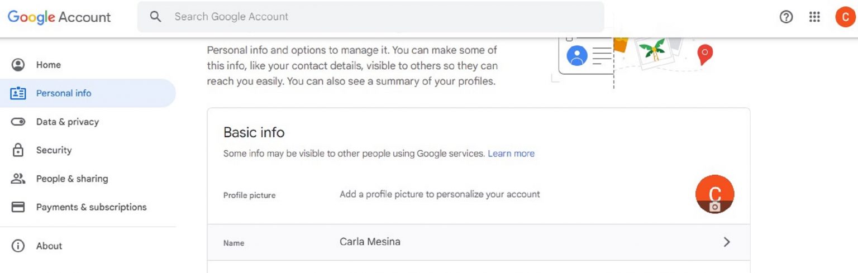The height and width of the screenshot is (273, 858).
Task: Select the Personal info label in the sidebar
Action: point(64,93)
